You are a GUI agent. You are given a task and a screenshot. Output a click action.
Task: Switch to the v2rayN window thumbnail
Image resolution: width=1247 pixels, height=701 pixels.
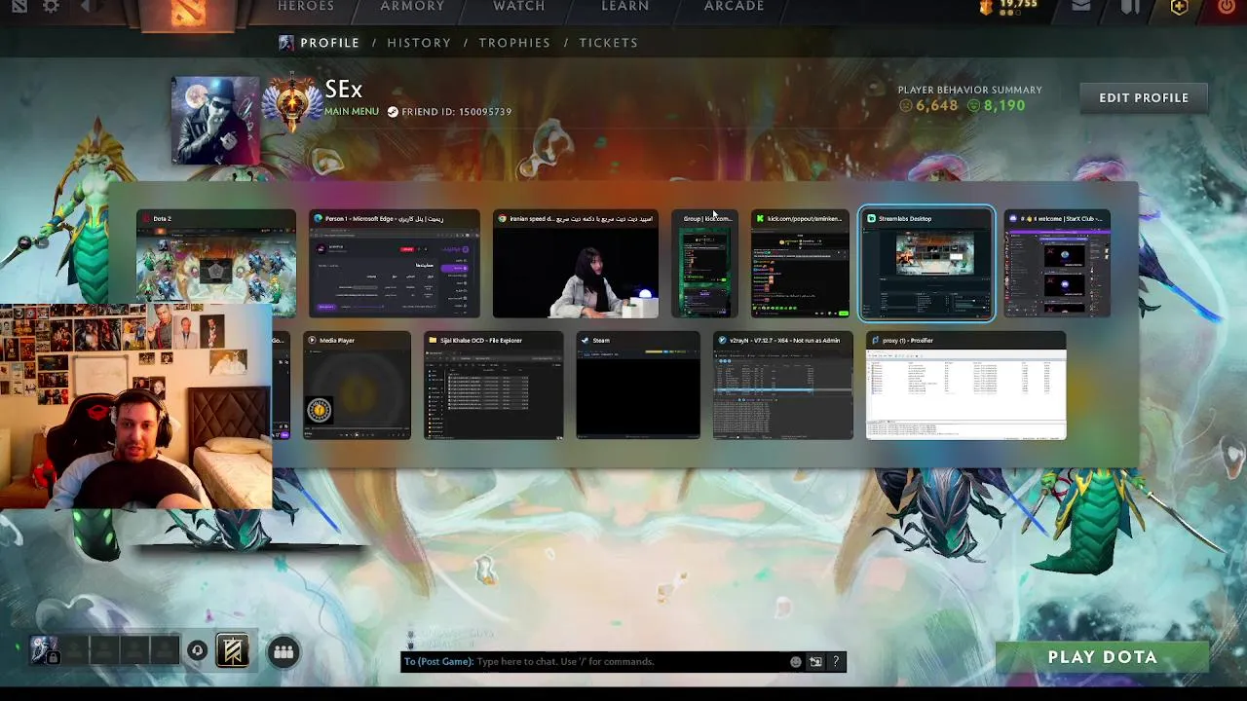point(783,386)
